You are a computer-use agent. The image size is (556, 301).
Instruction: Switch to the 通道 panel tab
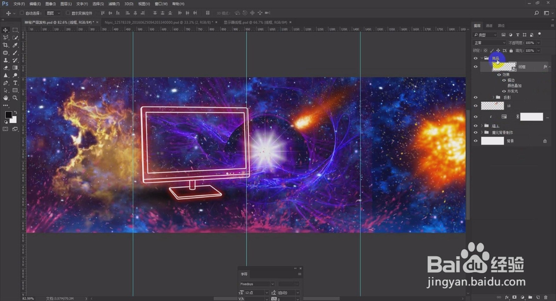coord(489,26)
